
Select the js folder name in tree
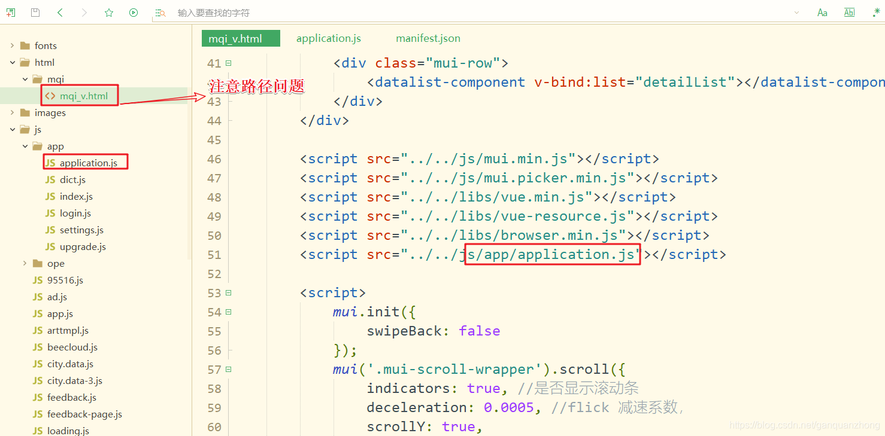pyautogui.click(x=38, y=129)
